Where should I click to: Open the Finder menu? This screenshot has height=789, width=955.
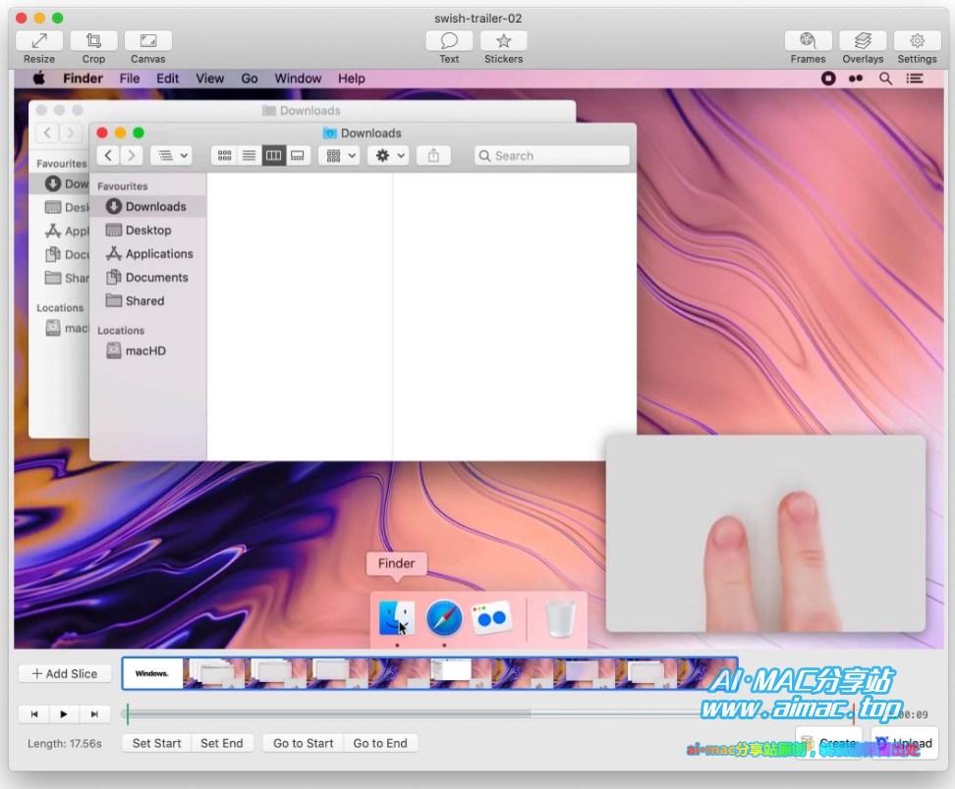click(83, 79)
